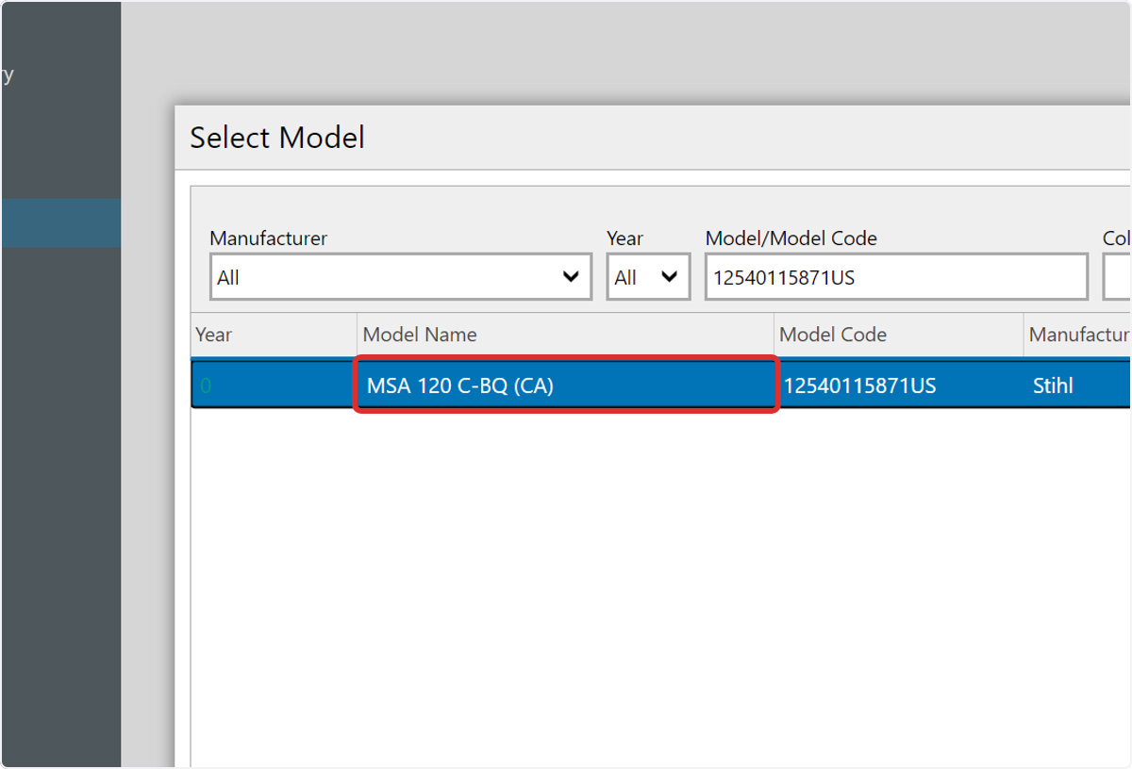Image resolution: width=1132 pixels, height=769 pixels.
Task: Select the MSA 120 C-BQ (CA) model row
Action: click(x=660, y=384)
